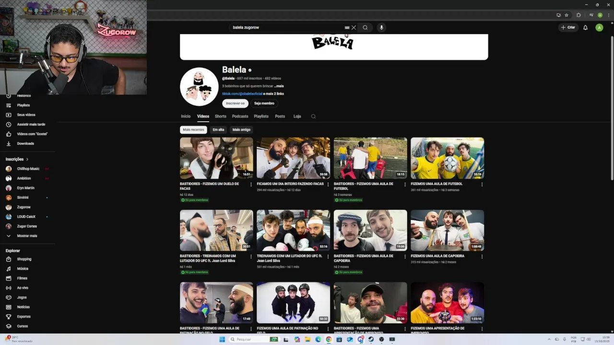Open Google Chrome from the taskbar
The image size is (614, 345).
point(329,339)
